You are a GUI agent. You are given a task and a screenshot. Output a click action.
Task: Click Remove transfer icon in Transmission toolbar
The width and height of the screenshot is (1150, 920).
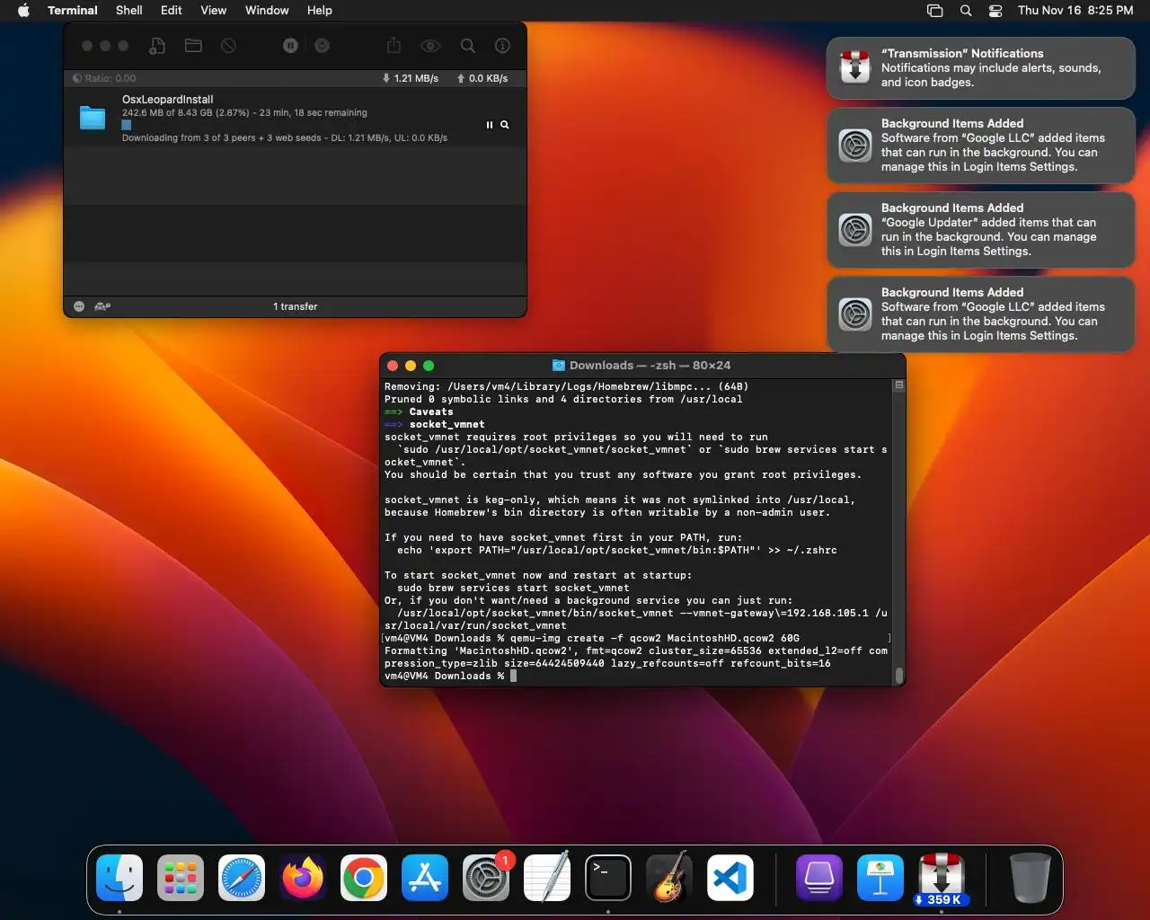point(228,46)
